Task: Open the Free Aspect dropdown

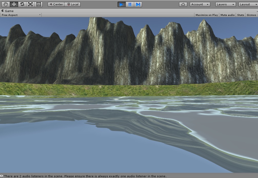Action: (x=21, y=15)
